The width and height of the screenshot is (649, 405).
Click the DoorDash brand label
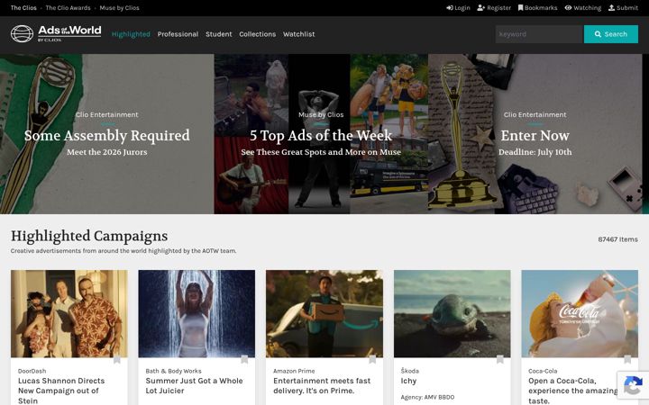point(32,371)
